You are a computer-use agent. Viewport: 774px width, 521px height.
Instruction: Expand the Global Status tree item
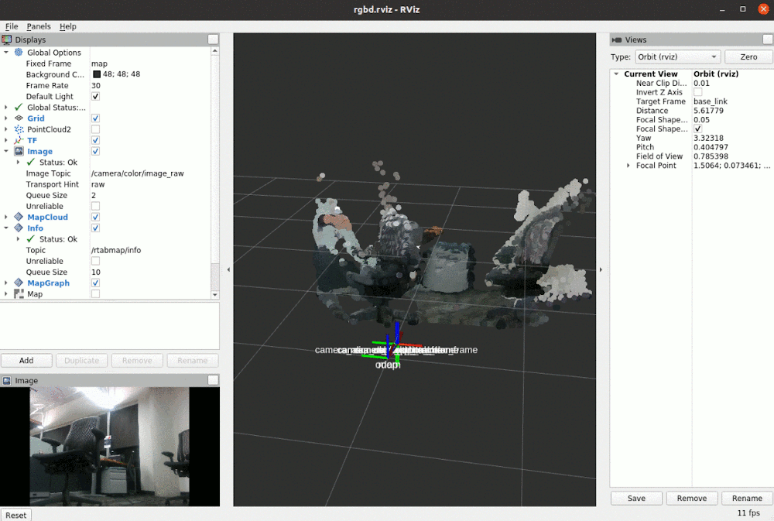click(x=7, y=107)
